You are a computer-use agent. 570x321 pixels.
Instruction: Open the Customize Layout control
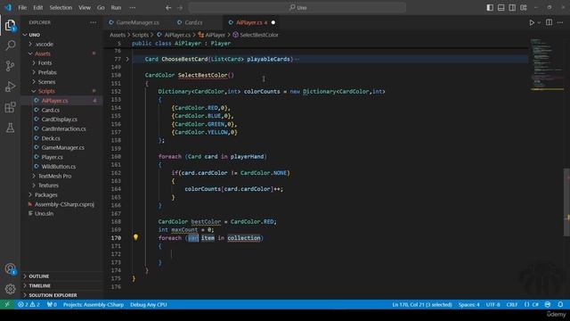click(x=524, y=8)
